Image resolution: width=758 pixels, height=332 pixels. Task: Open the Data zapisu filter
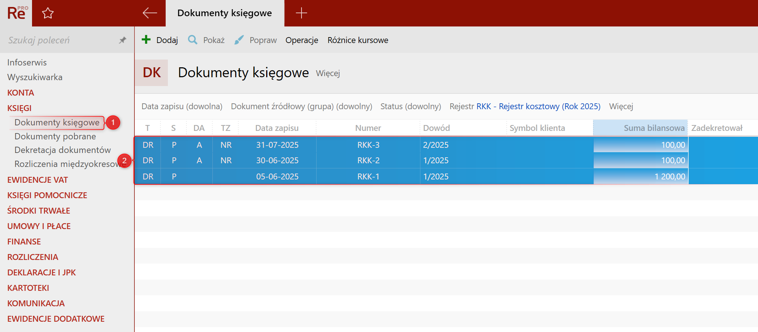(x=182, y=106)
